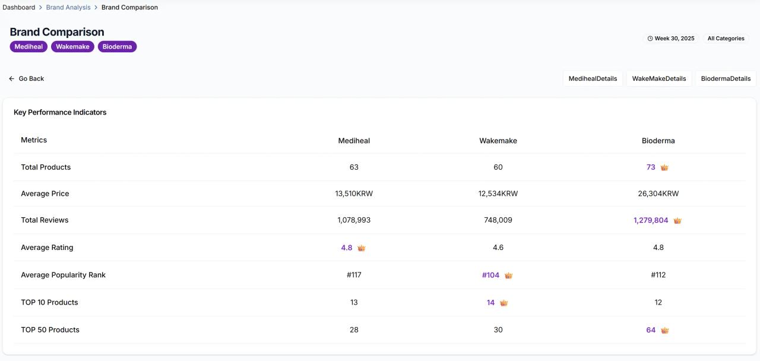
Task: Click Wakemake average price 12,534KRW
Action: coord(498,194)
